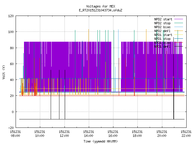Click the x-axis tick label 151231 10:00
This screenshot has width=192, height=144.
click(x=40, y=134)
